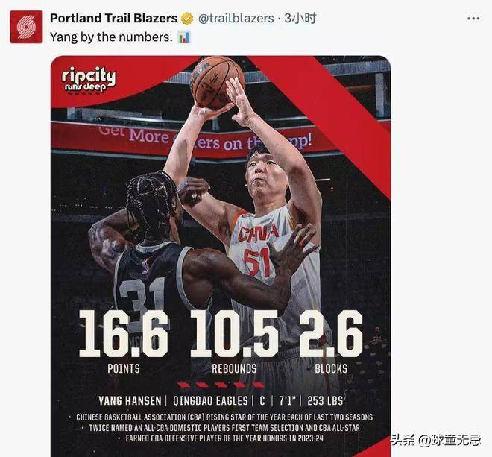Open the @trailblazers handle link
Screen dimensions: 492x457
(236, 18)
